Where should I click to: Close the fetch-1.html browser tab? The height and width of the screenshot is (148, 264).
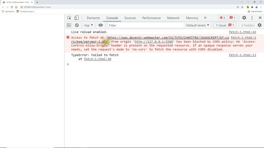32,2
